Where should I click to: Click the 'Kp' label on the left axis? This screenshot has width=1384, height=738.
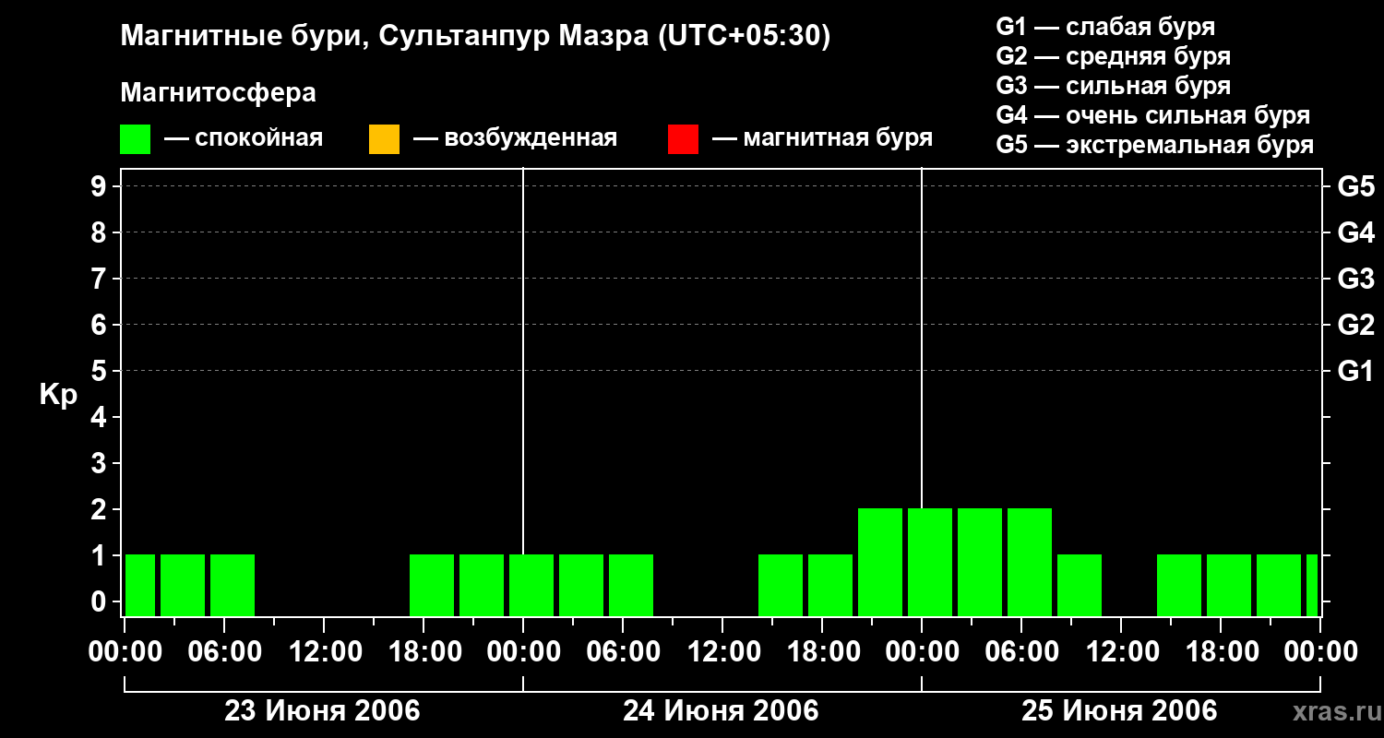click(x=58, y=395)
